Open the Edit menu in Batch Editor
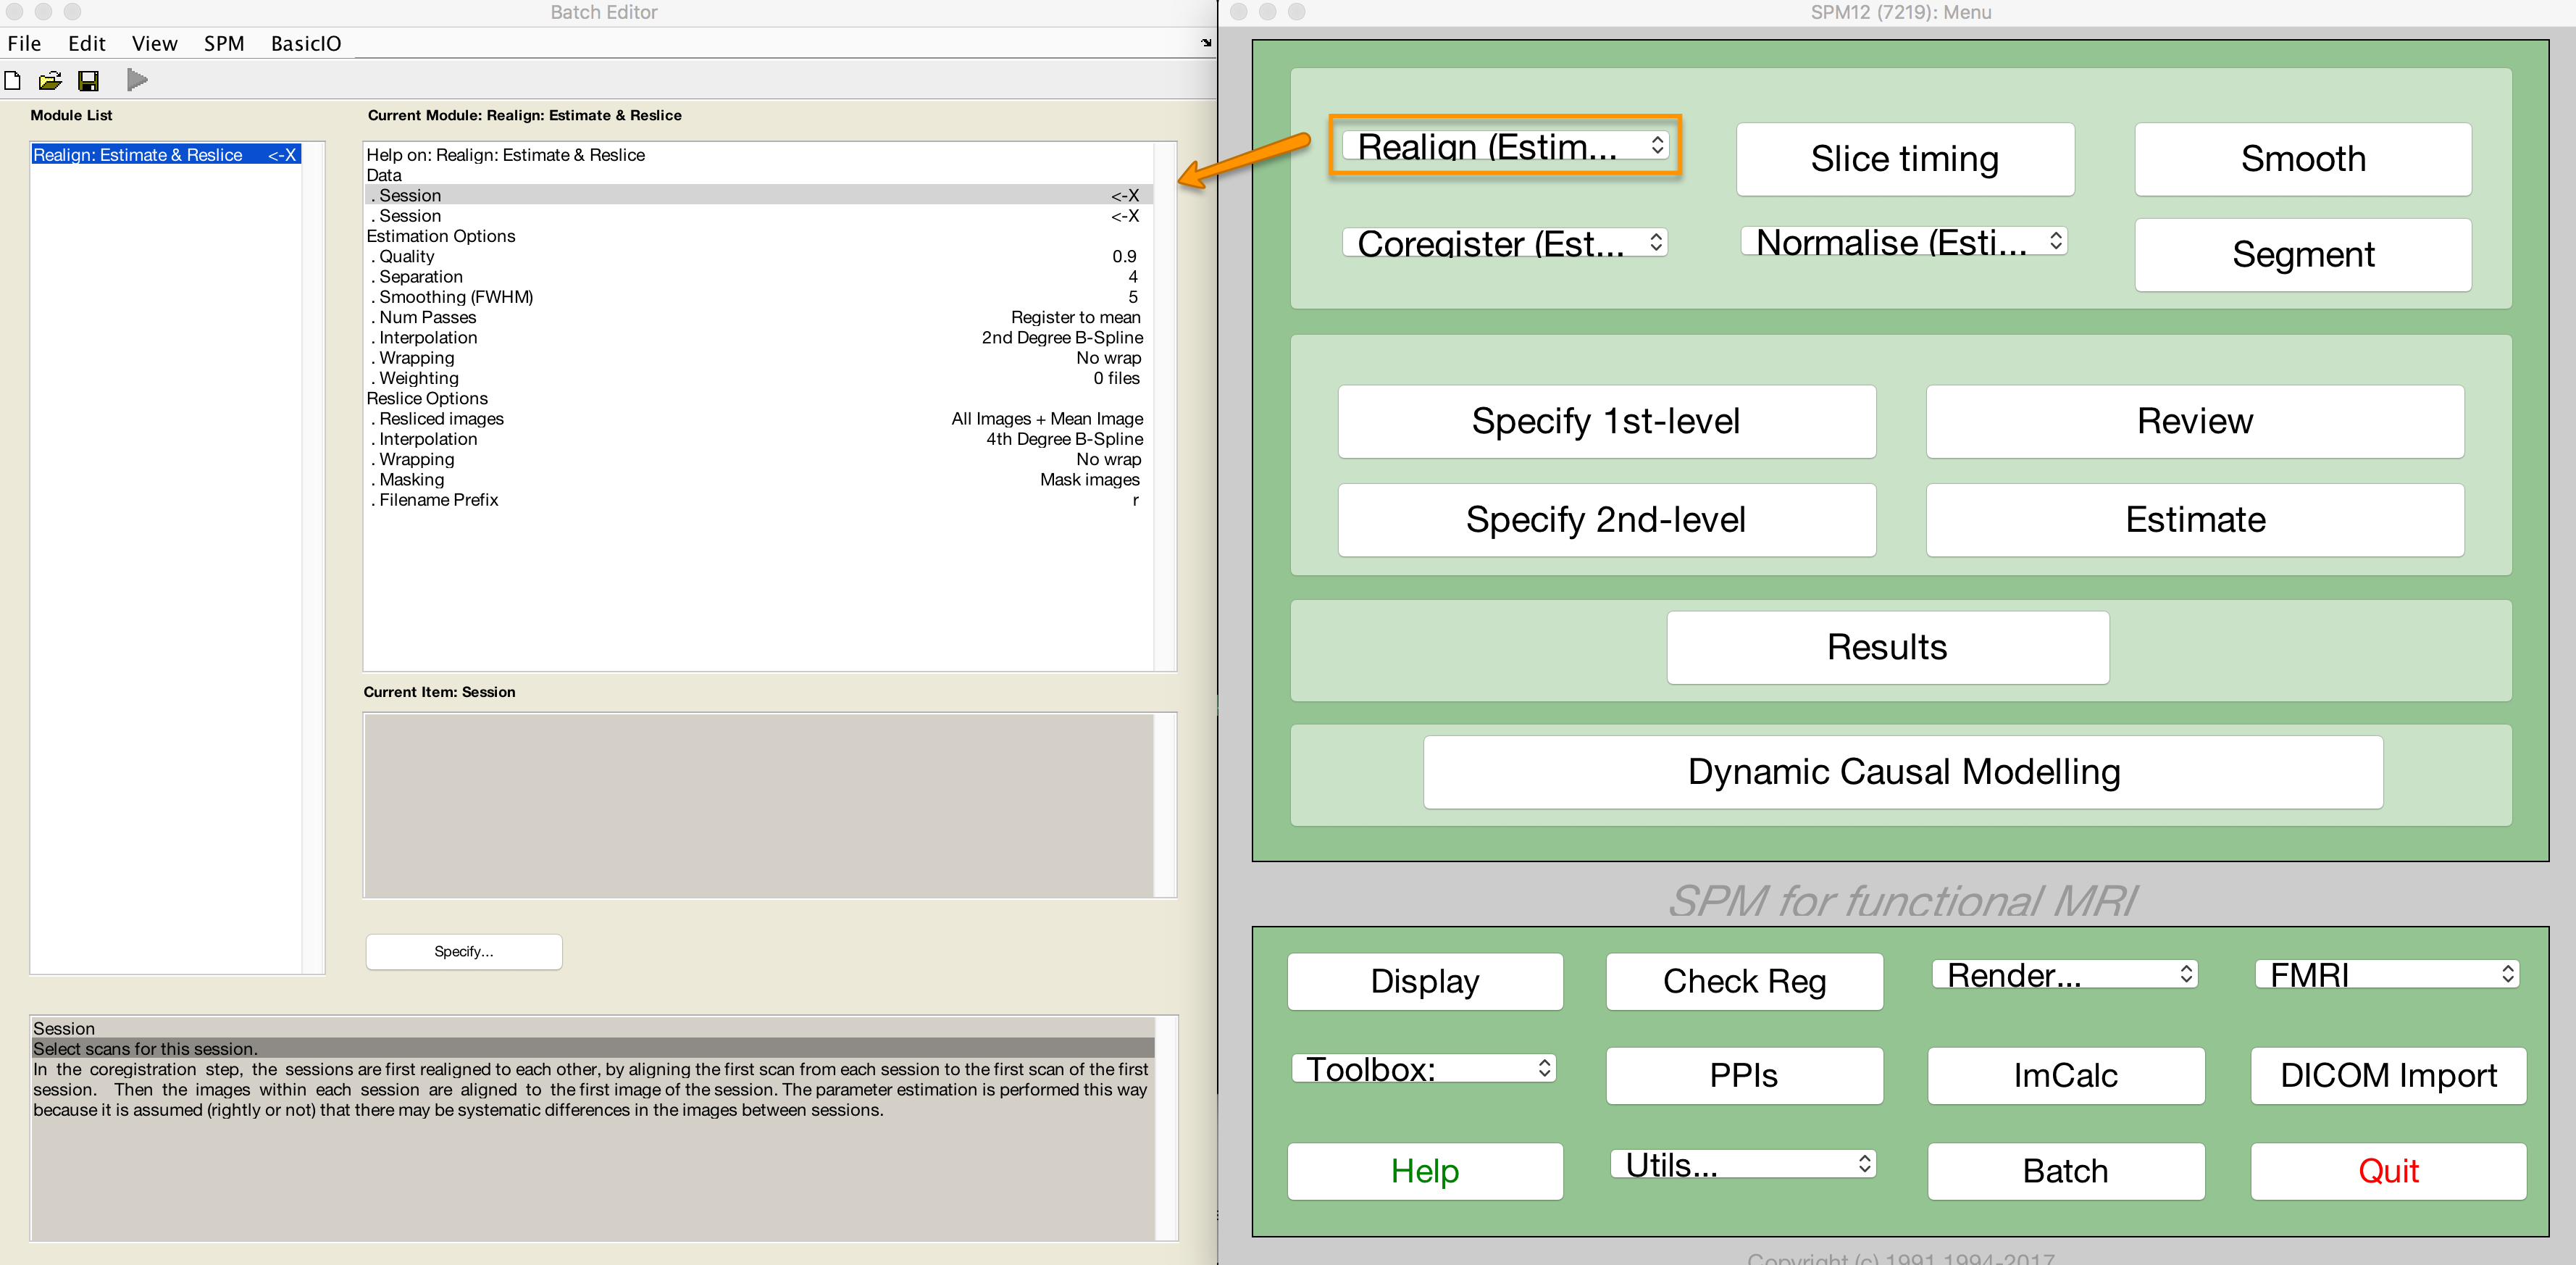This screenshot has height=1265, width=2576. (87, 43)
